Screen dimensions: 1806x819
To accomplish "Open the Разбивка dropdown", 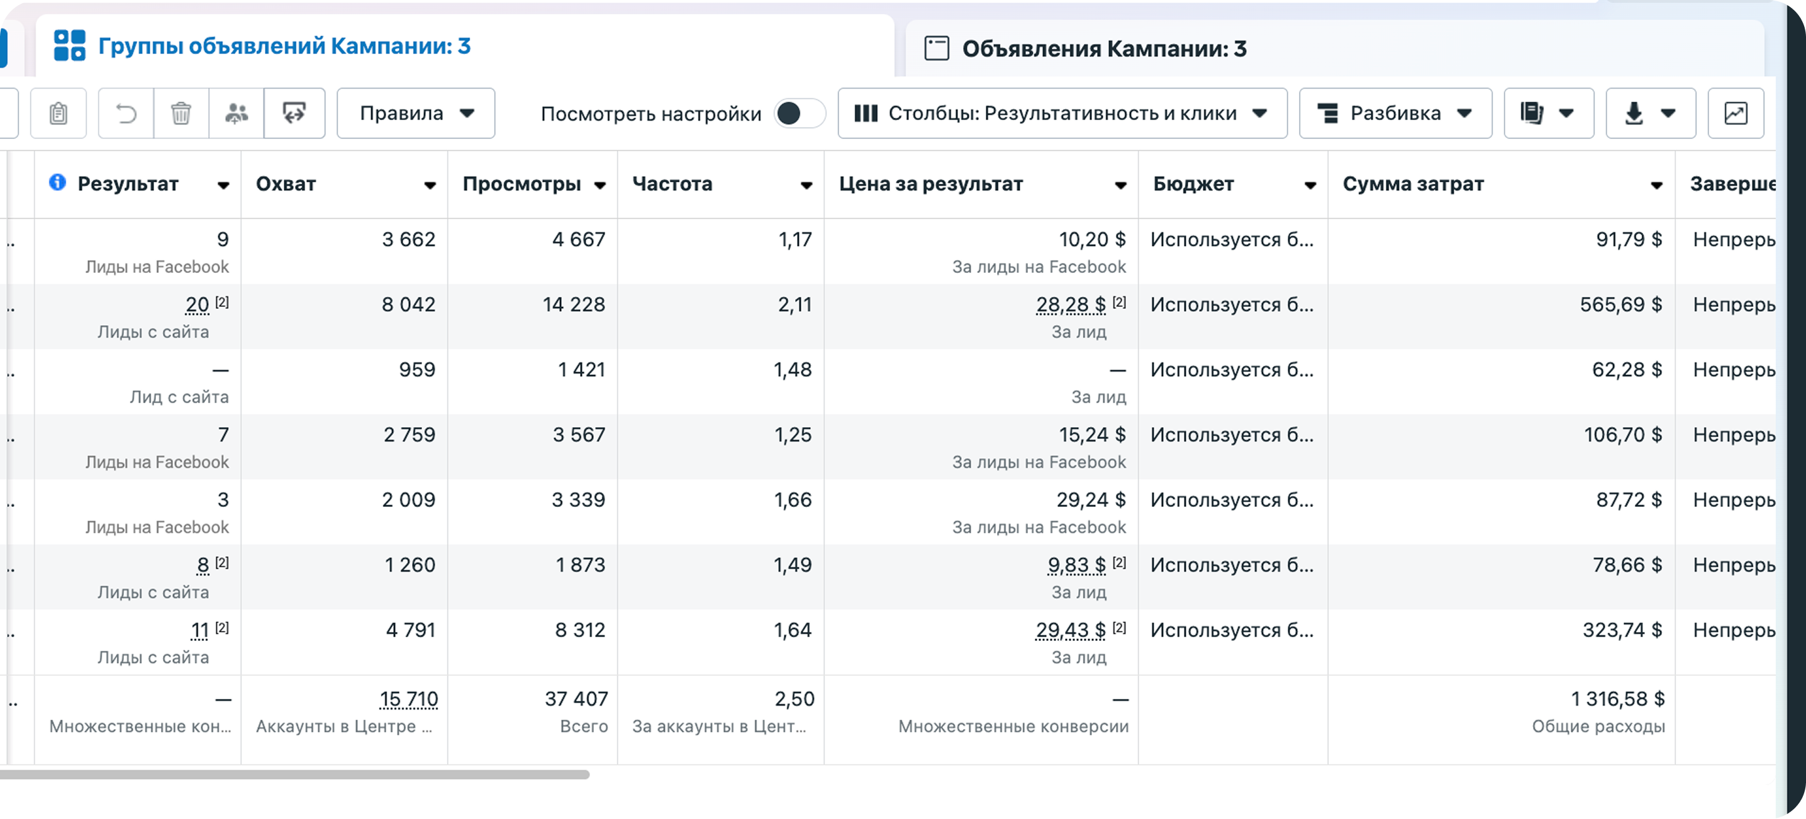I will pyautogui.click(x=1395, y=113).
